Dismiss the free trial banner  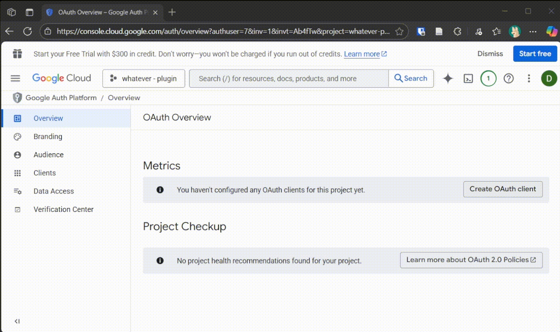[490, 54]
